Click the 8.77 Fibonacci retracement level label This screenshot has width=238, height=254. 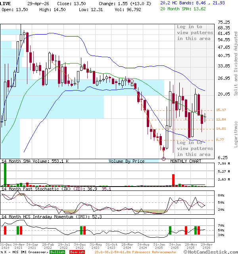221,140
